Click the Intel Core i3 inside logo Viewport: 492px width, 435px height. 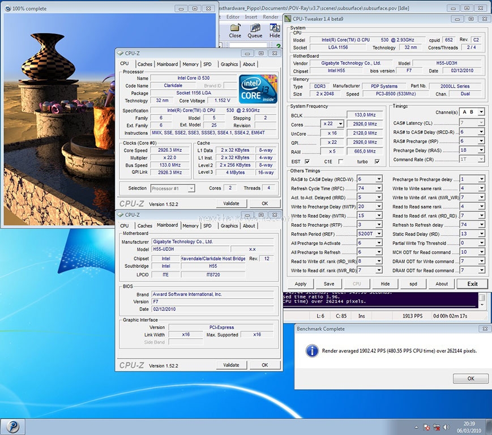click(x=258, y=89)
